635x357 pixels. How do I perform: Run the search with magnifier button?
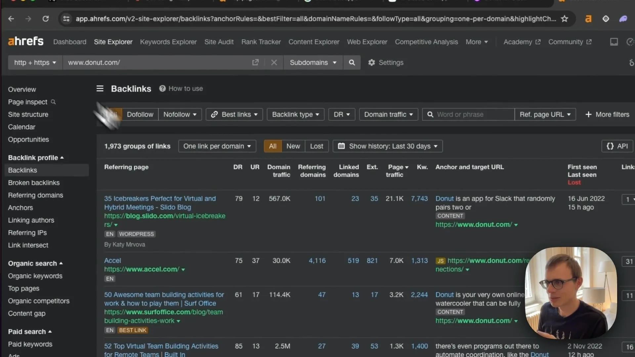[x=352, y=62]
